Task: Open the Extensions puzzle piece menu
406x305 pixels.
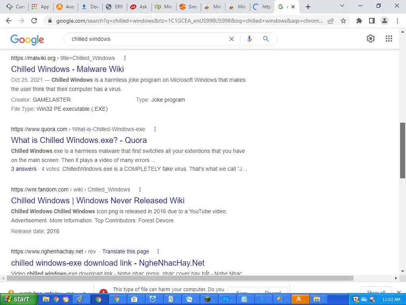Action: tap(359, 21)
